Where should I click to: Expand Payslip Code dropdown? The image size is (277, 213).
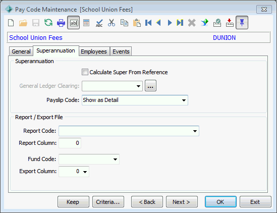(184, 100)
